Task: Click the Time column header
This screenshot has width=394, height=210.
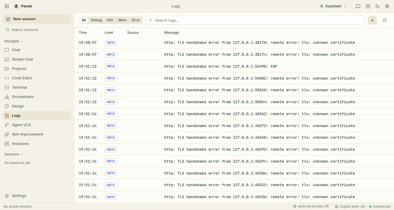Action: (83, 33)
